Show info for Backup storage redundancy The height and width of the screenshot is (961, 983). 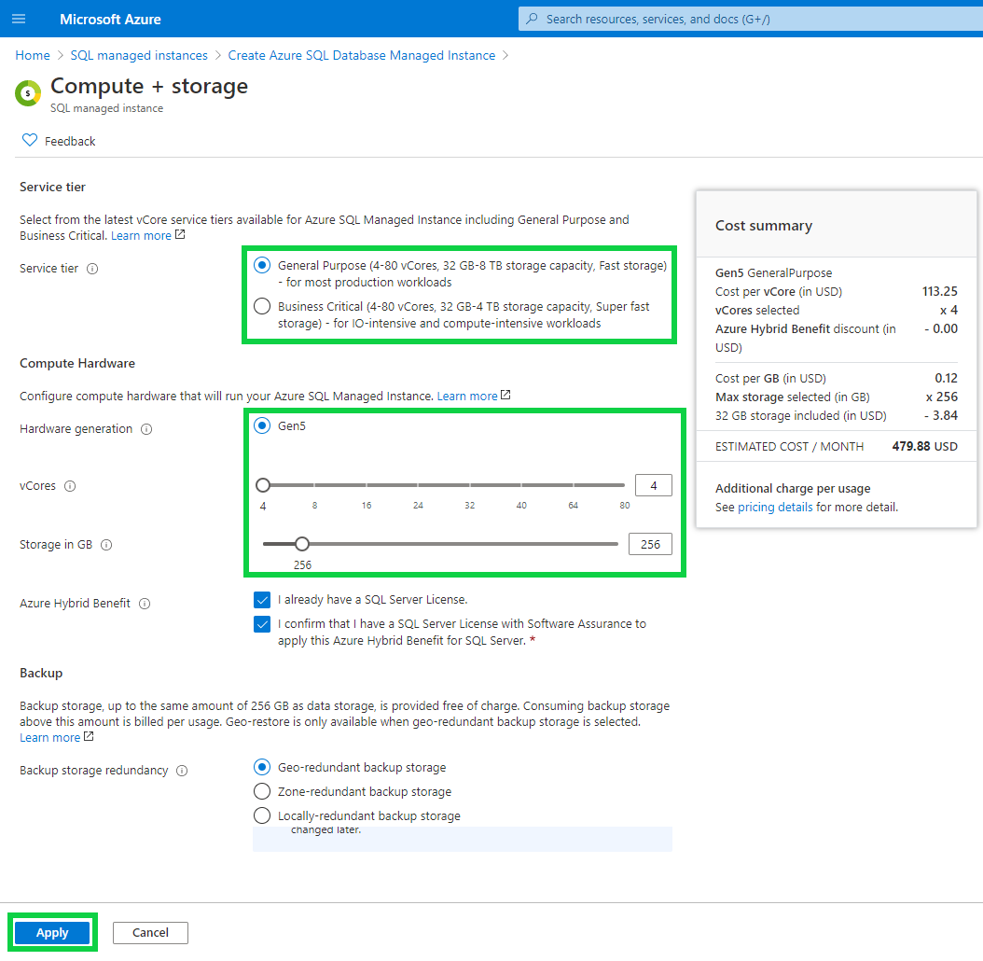coord(182,771)
